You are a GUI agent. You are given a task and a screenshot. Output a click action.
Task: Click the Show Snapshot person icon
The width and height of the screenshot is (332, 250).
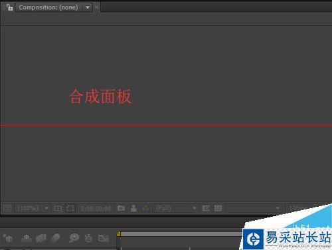coord(133,208)
